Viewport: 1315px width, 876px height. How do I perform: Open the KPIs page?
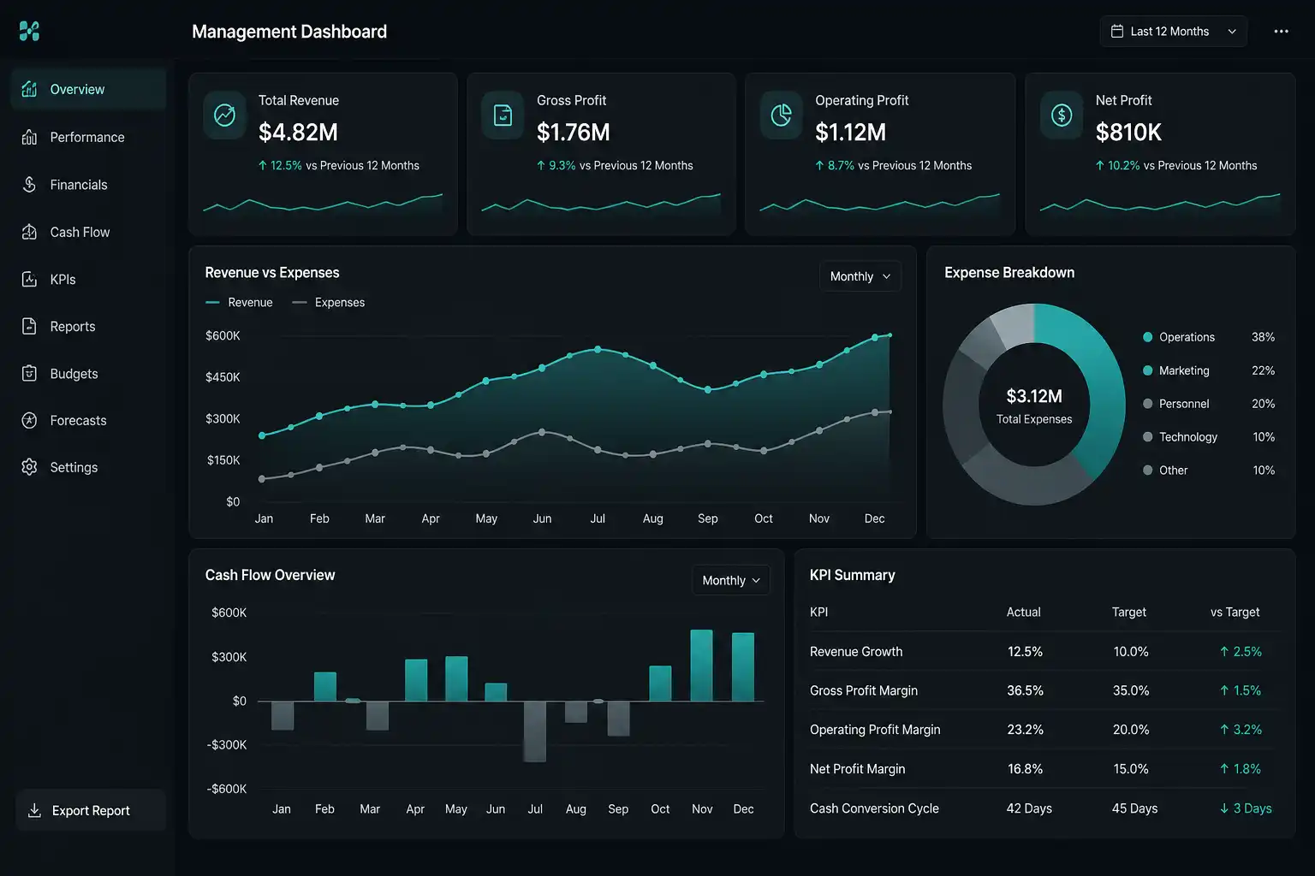pos(89,279)
